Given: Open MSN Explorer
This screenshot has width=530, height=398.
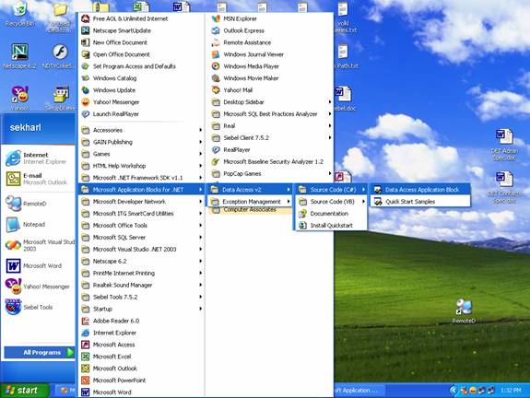Looking at the screenshot, I should coord(270,19).
